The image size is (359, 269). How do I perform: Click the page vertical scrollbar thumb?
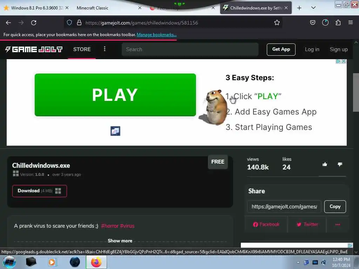coord(356,92)
